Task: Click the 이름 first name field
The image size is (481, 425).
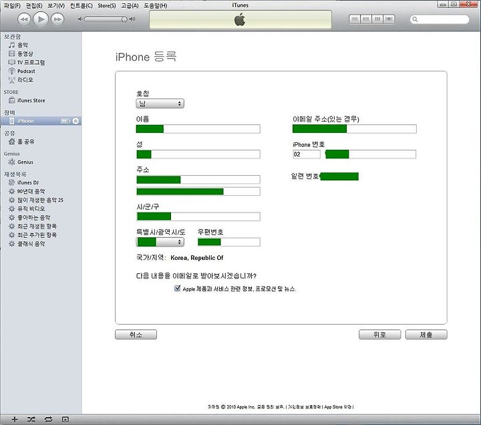Action: tap(198, 129)
